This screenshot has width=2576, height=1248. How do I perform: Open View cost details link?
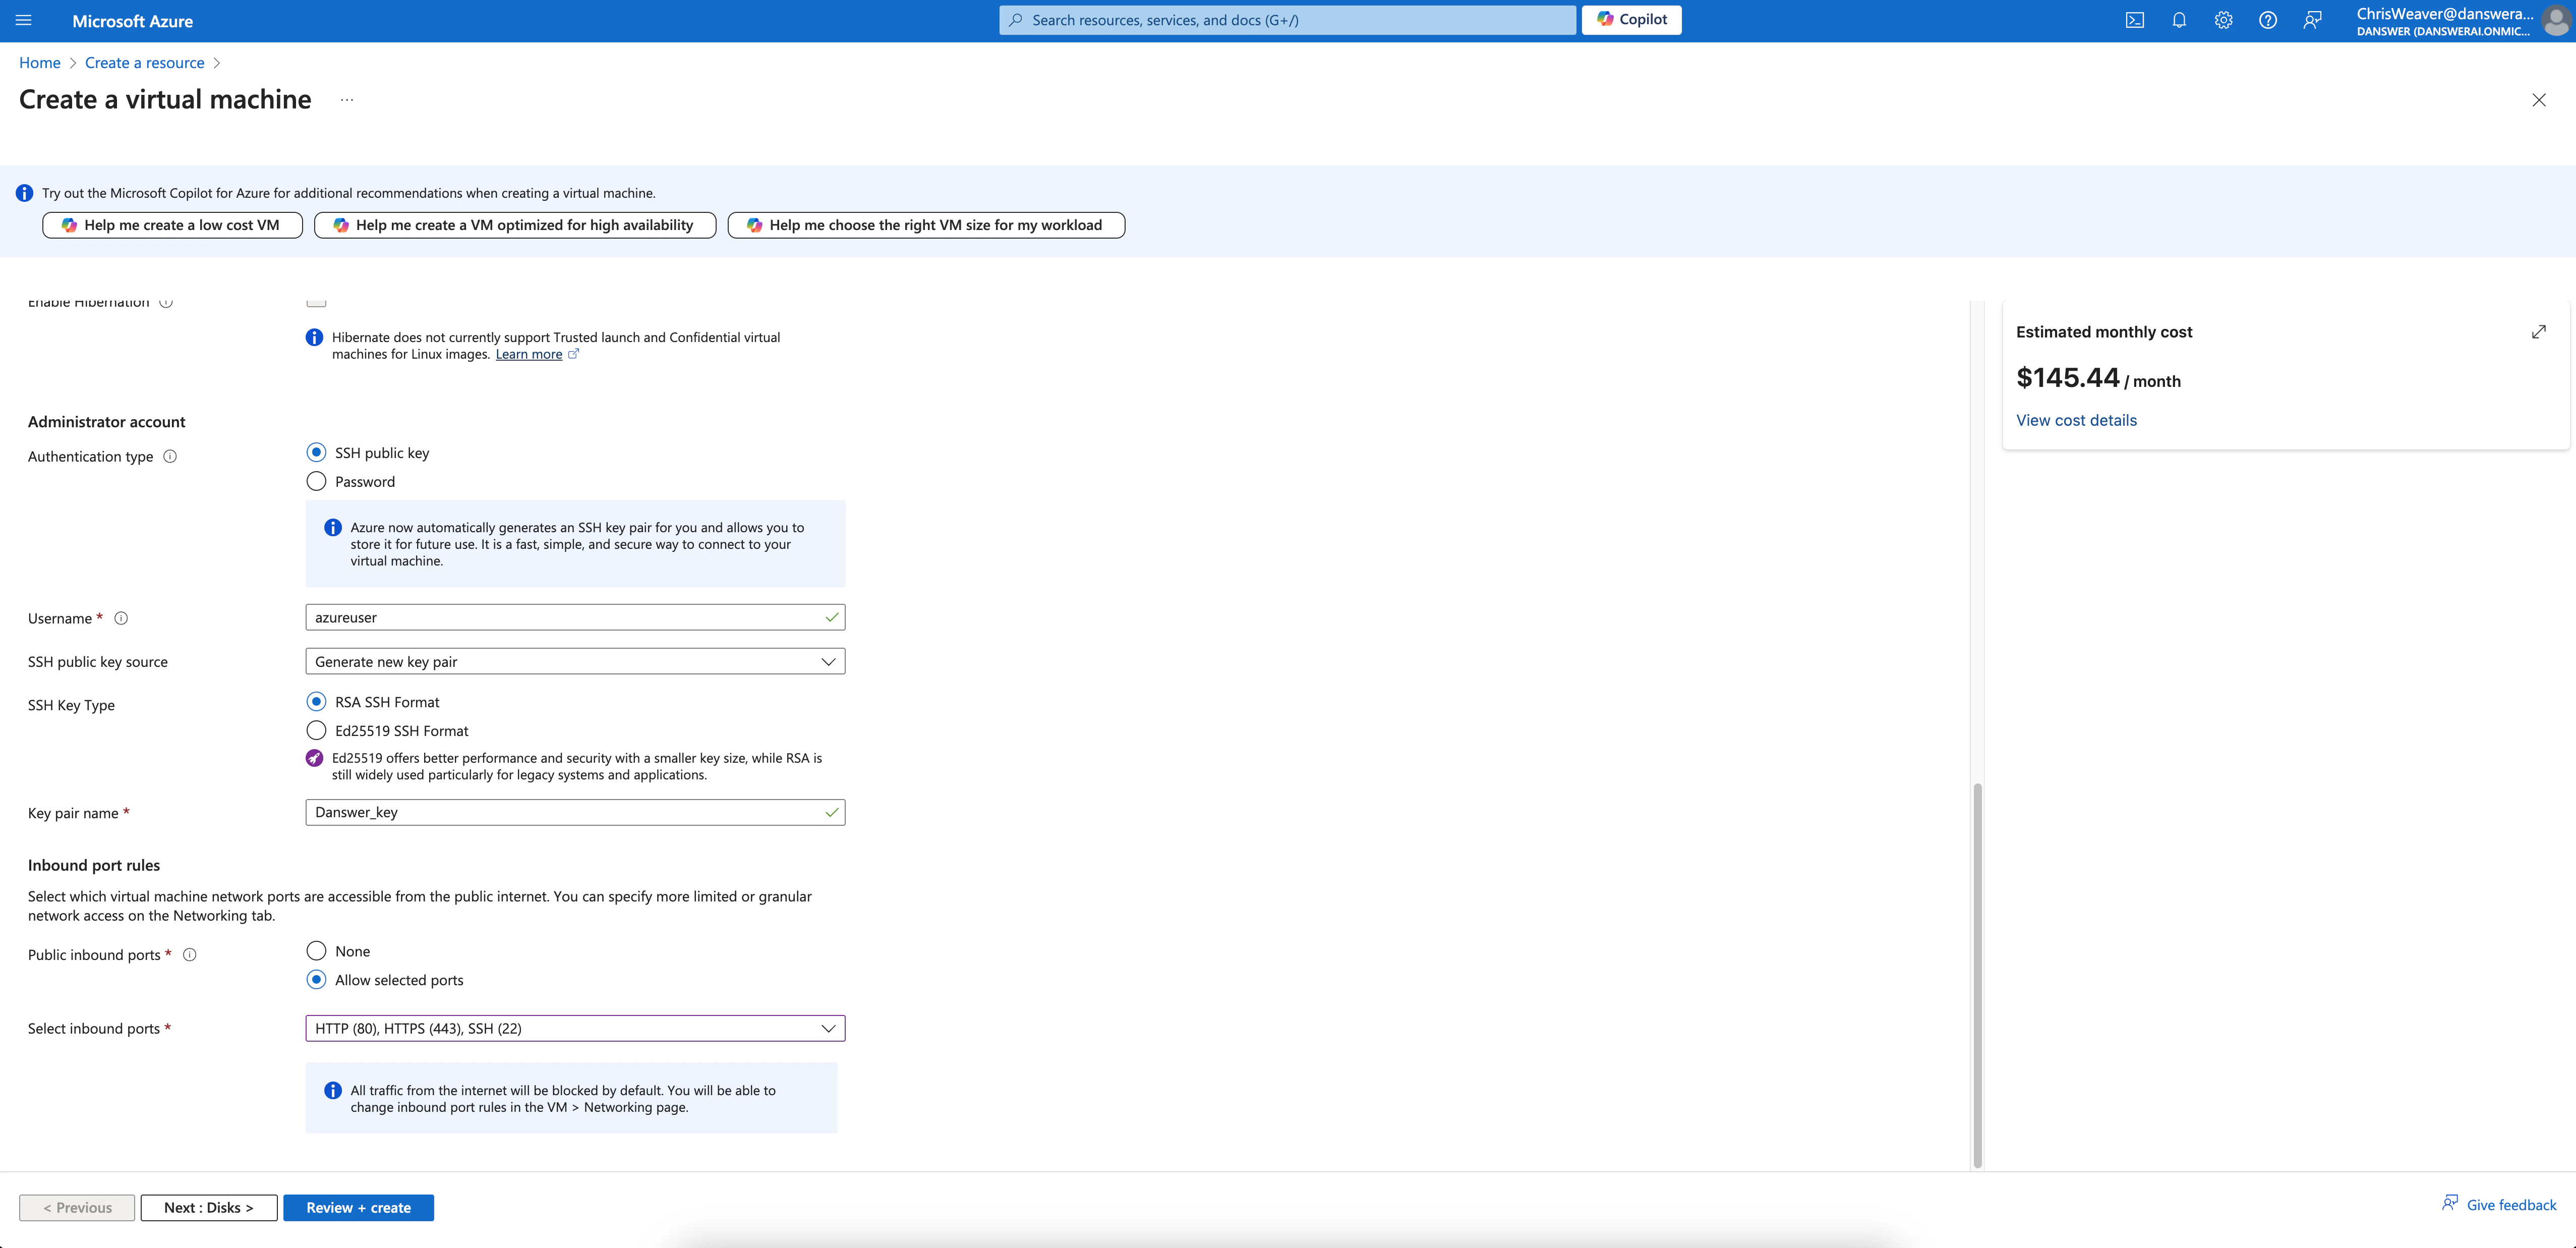click(2076, 420)
